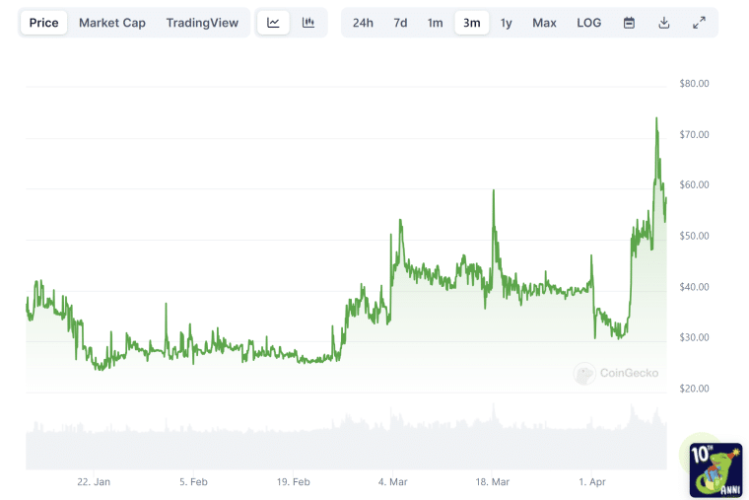
Task: Open the calendar date range picker
Action: 629,23
